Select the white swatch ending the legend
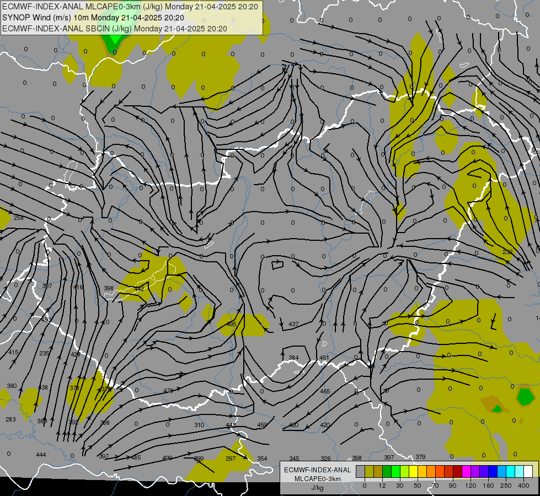This screenshot has height=496, width=540. coord(528,471)
